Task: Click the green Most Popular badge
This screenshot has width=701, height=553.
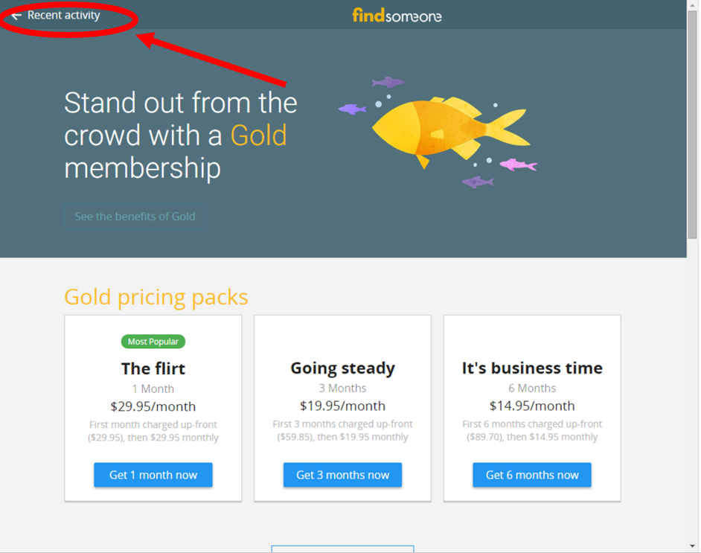Action: [153, 342]
